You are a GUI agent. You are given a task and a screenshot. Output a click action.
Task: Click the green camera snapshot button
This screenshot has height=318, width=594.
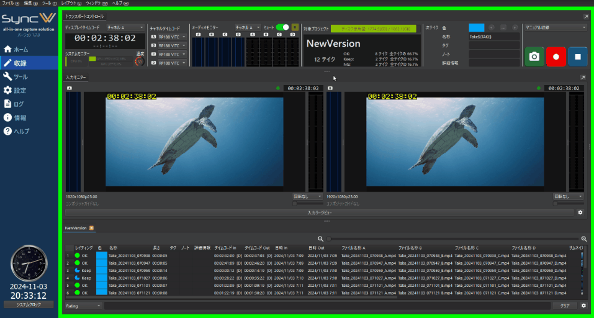(534, 57)
